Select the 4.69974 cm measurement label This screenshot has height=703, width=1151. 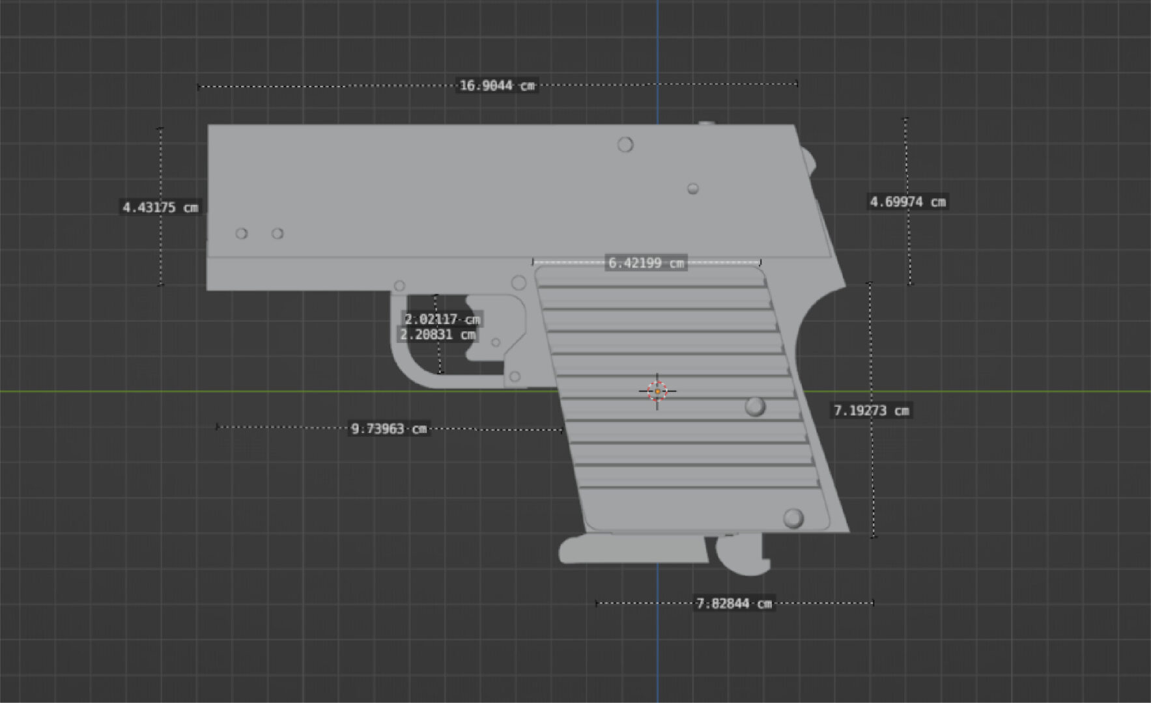click(907, 202)
